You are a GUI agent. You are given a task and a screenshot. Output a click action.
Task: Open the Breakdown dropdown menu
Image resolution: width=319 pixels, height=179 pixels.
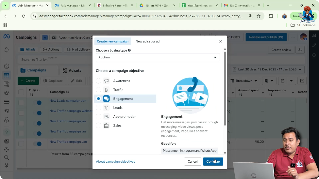point(243,81)
